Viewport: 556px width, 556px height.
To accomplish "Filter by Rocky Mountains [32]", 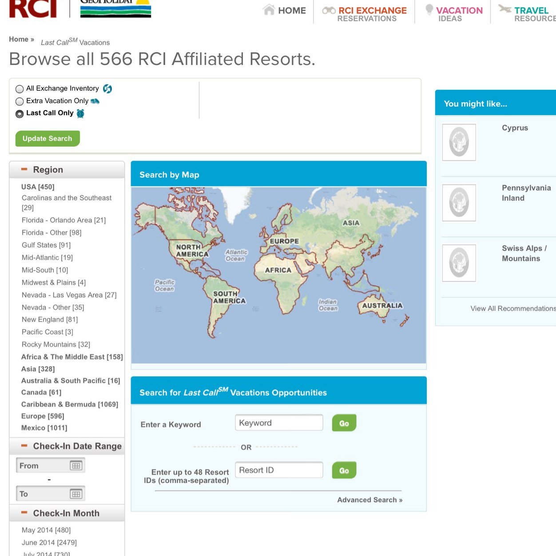I will coord(56,345).
